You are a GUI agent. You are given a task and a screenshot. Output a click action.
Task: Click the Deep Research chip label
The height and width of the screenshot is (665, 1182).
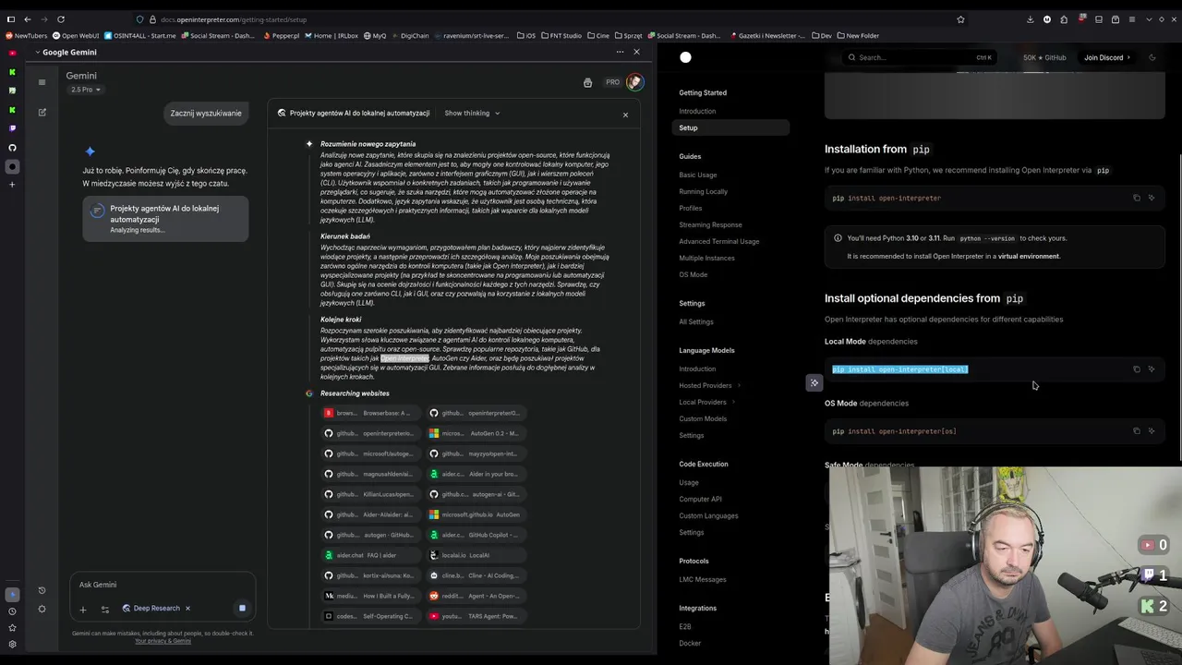[x=156, y=608]
